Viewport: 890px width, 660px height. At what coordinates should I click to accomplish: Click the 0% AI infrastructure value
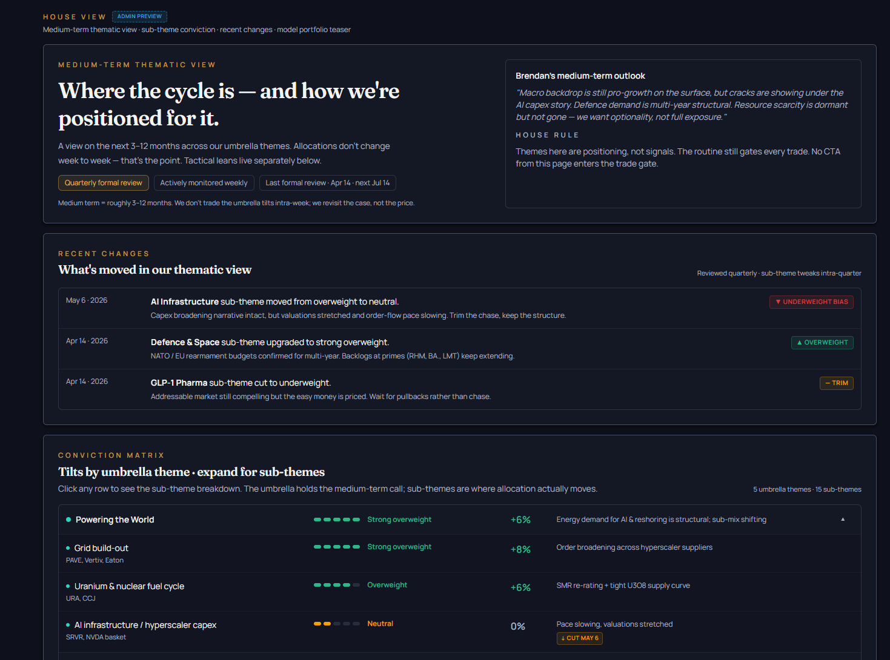pos(518,626)
